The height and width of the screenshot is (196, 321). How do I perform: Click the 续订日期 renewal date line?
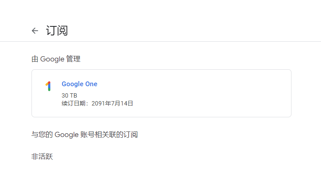click(97, 104)
